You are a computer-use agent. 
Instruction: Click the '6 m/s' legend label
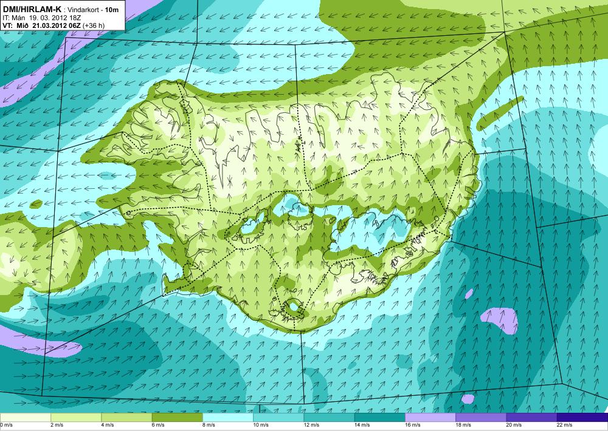159,425
